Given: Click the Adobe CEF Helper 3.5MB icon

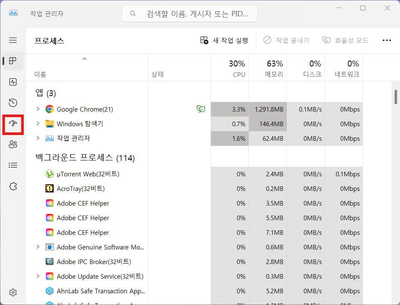Looking at the screenshot, I should click(x=50, y=203).
